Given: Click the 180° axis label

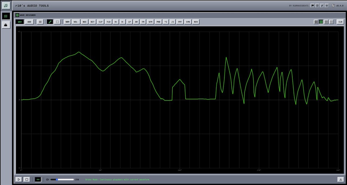Looking at the screenshot, I should 180,170.
